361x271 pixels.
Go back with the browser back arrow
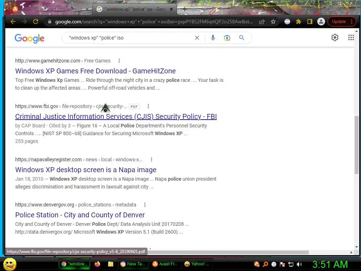coord(13,22)
